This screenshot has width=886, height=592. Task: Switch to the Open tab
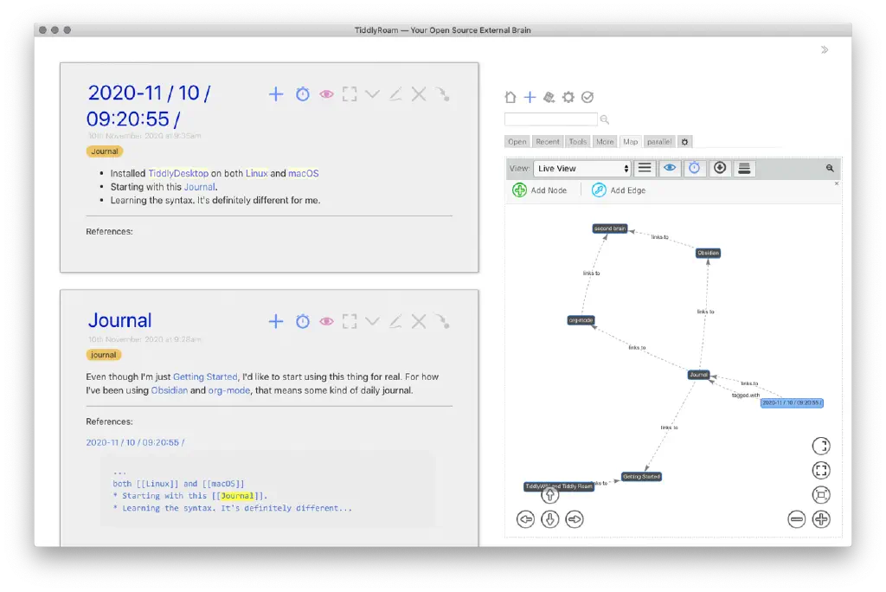click(517, 141)
